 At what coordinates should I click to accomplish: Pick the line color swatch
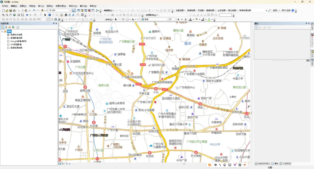point(203,19)
